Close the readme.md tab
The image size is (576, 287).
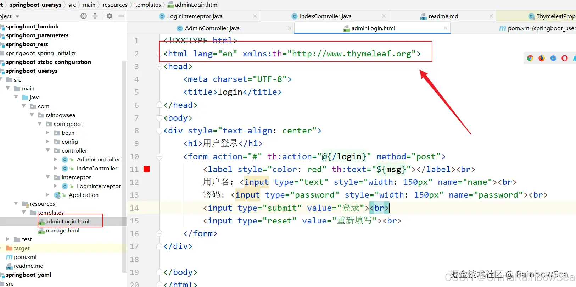491,16
